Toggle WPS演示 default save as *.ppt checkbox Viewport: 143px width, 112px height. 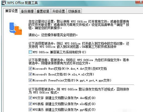pos(30,110)
